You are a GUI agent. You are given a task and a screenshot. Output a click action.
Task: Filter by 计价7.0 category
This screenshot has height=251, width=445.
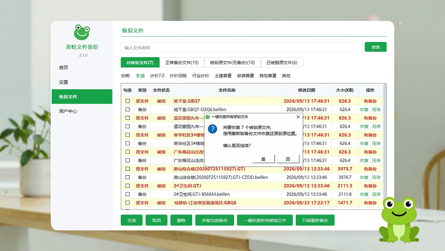(x=157, y=75)
